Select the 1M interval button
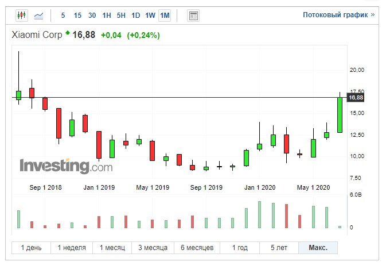Image resolution: width=382 pixels, height=265 pixels. 165,16
